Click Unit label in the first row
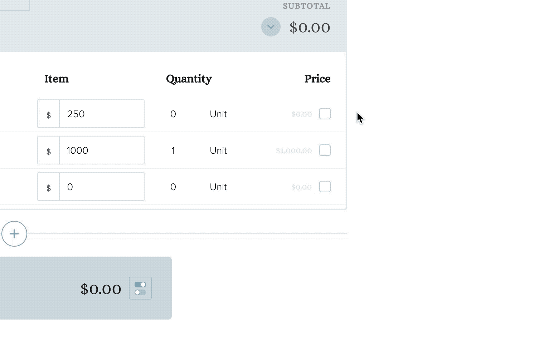Viewport: 544px width, 341px height. point(218,114)
